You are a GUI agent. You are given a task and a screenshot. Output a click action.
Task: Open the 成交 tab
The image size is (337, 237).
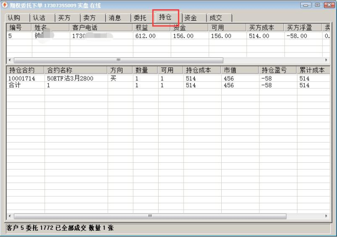(218, 18)
